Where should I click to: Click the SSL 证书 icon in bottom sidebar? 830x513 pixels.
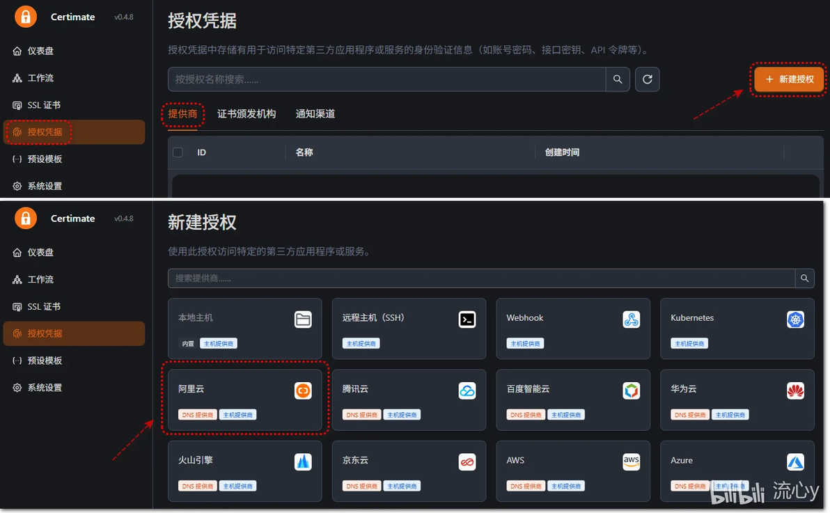click(17, 306)
